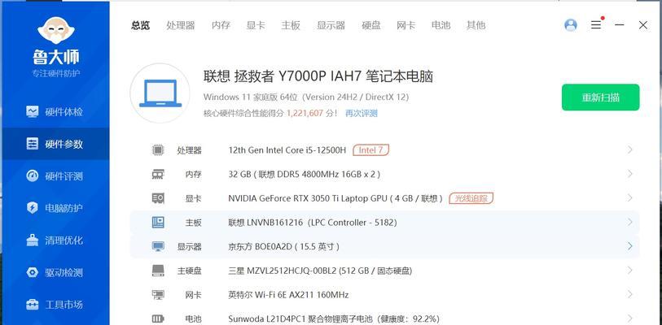Viewport: 662px width, 325px height.
Task: Expand the 显示器 row chevron
Action: (630, 245)
